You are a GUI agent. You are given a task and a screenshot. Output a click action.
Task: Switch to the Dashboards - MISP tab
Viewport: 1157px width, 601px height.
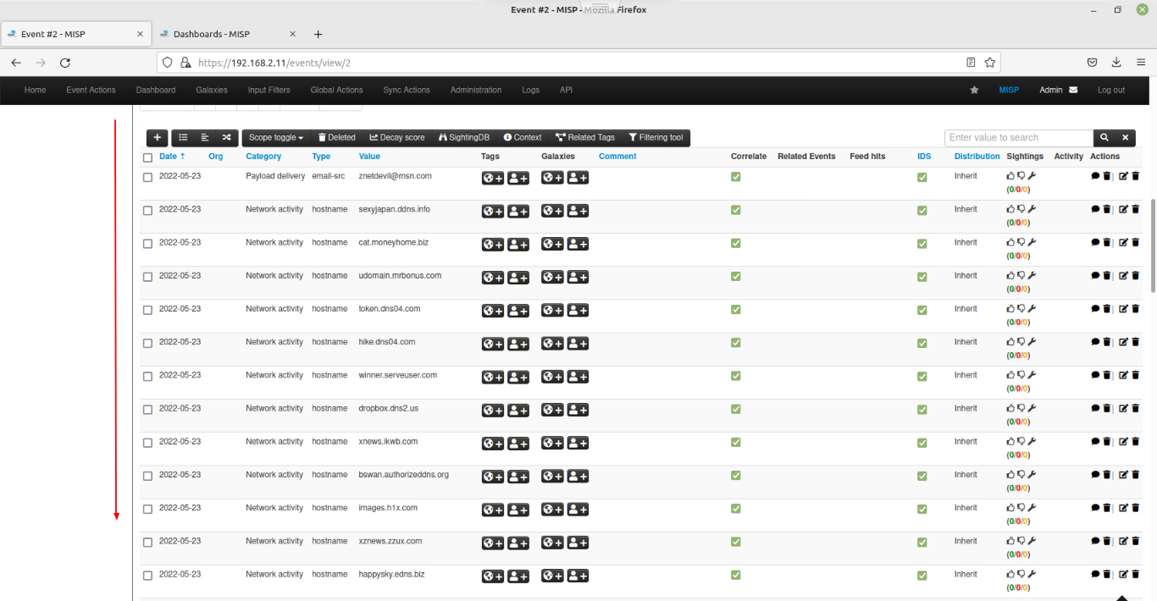(x=211, y=35)
